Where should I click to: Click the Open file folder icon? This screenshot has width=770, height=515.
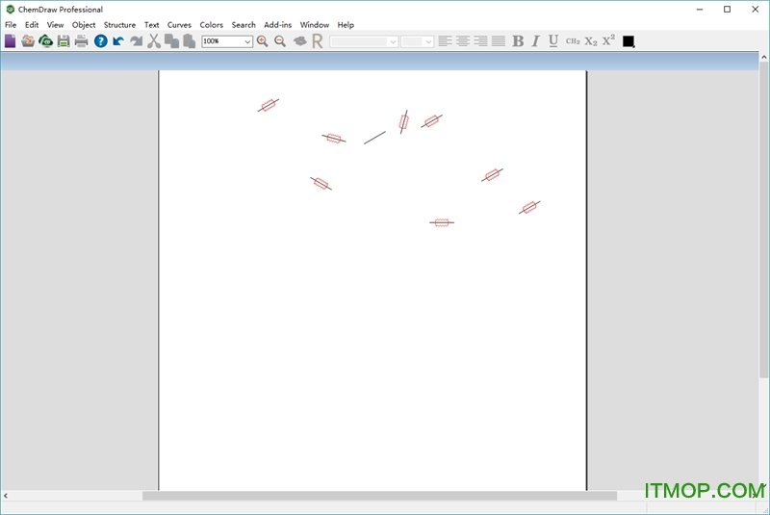(28, 41)
